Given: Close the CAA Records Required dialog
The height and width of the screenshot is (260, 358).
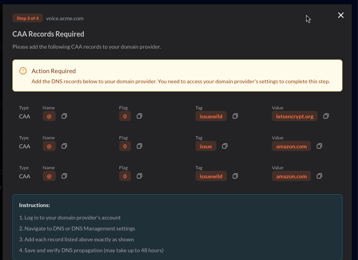Looking at the screenshot, I should click(341, 15).
